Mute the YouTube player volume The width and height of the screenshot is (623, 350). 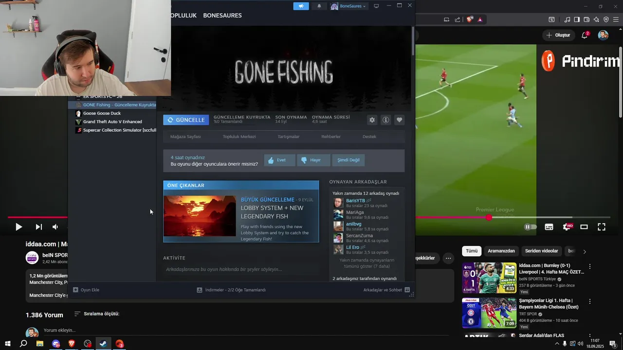55,227
